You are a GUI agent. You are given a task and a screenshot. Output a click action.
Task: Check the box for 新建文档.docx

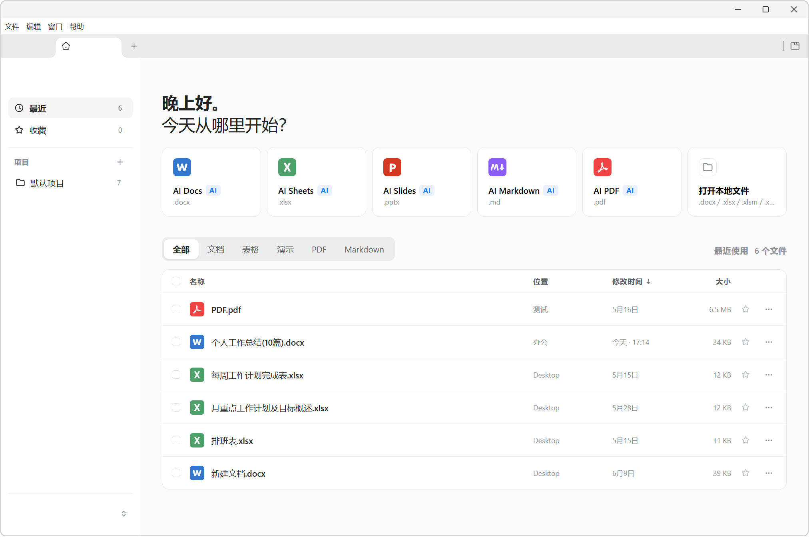(x=176, y=473)
